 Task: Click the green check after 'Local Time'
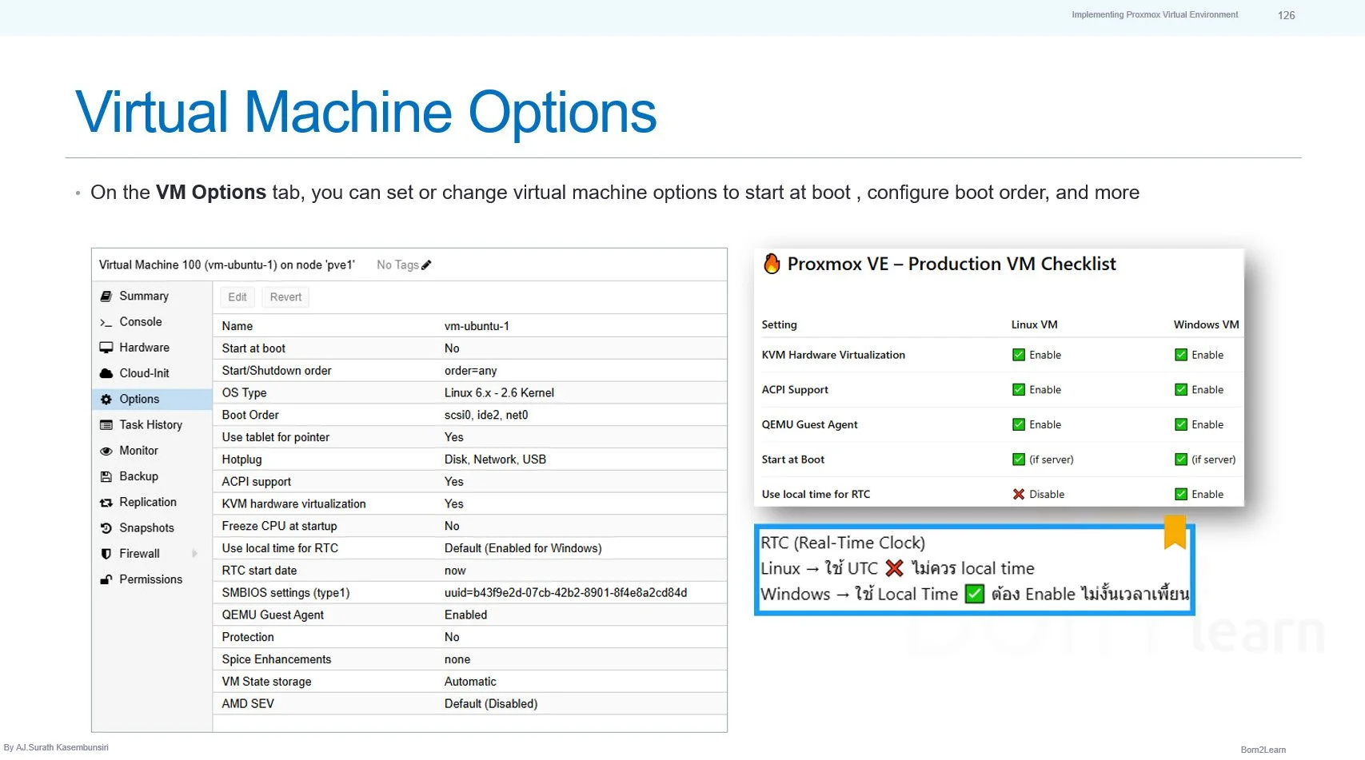974,594
